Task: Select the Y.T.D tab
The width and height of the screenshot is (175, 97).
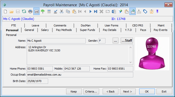Action: point(128,30)
